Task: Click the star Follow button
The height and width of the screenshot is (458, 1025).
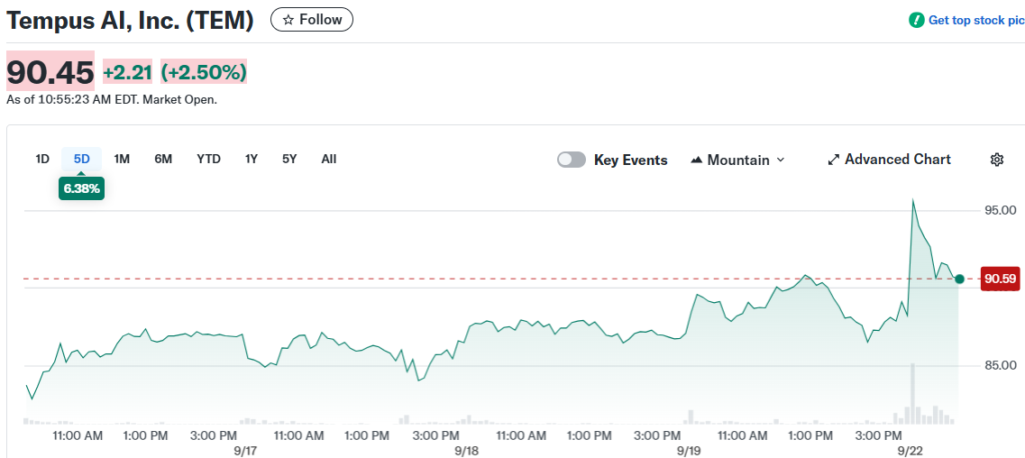Action: 312,20
